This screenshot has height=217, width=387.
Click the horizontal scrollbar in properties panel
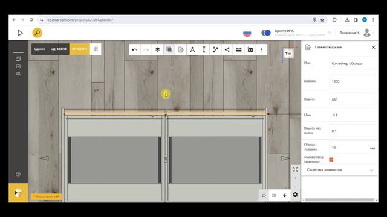(339, 200)
